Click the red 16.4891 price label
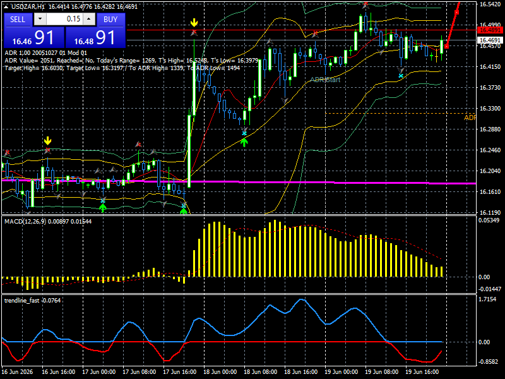505x379 pixels. [490, 30]
